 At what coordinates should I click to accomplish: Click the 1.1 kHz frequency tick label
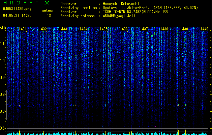pos(3,44)
